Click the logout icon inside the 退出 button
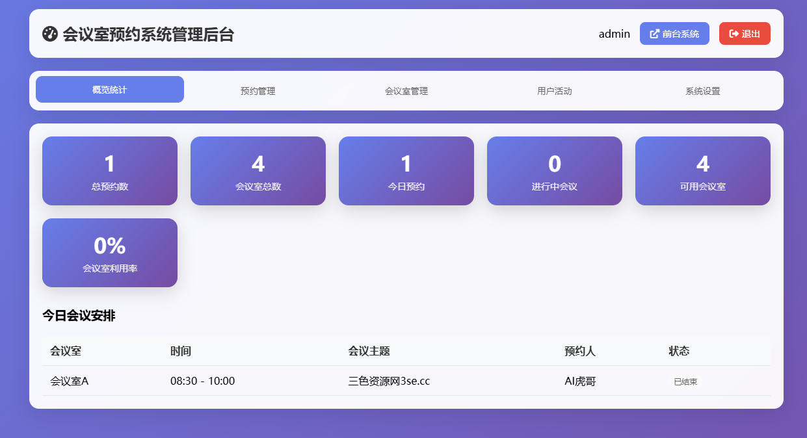The height and width of the screenshot is (438, 807). point(733,33)
